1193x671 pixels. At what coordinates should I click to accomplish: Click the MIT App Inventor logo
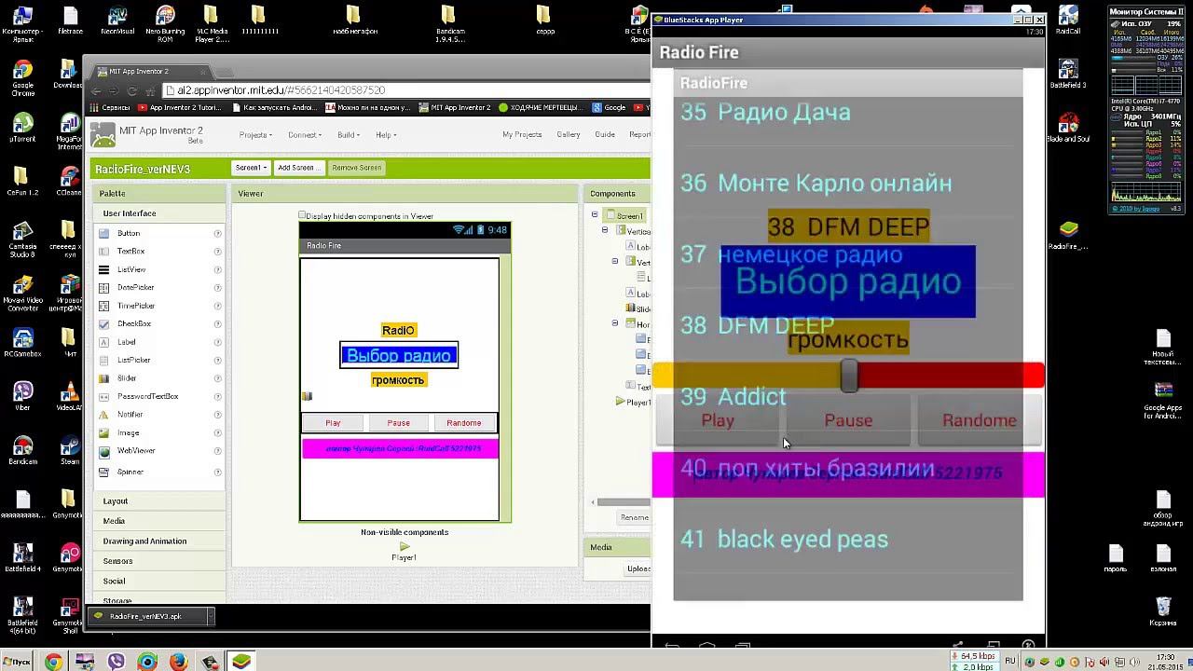point(103,136)
